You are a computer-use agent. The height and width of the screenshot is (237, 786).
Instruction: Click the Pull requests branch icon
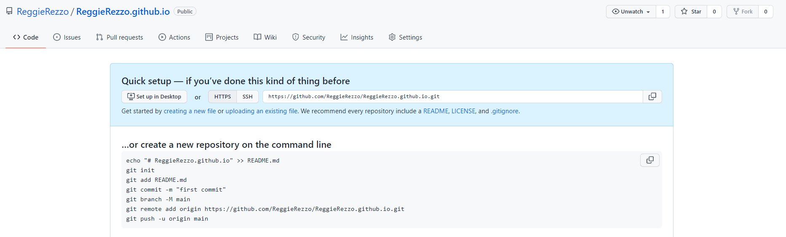click(x=99, y=37)
